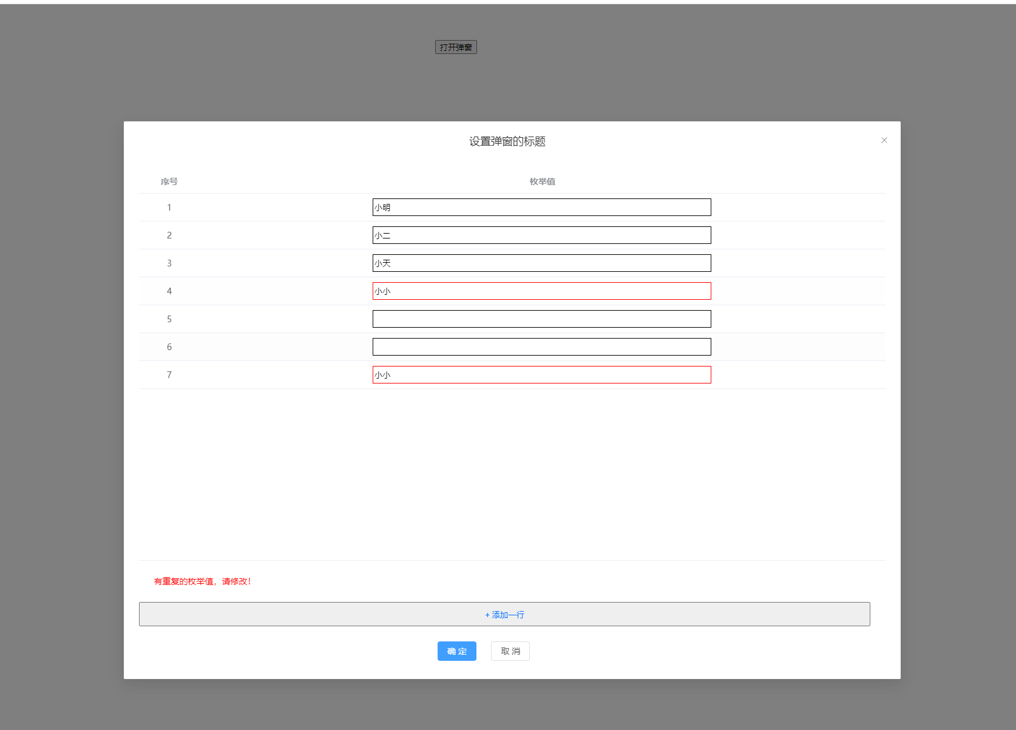Select the row number 5 cell
Image resolution: width=1016 pixels, height=730 pixels.
point(169,319)
